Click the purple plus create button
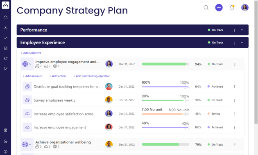The image size is (258, 155). tap(219, 7)
